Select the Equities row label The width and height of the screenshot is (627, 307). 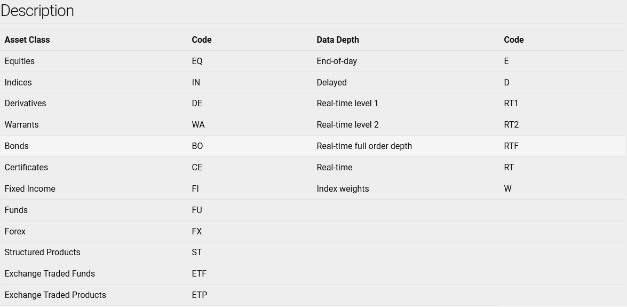click(x=20, y=61)
